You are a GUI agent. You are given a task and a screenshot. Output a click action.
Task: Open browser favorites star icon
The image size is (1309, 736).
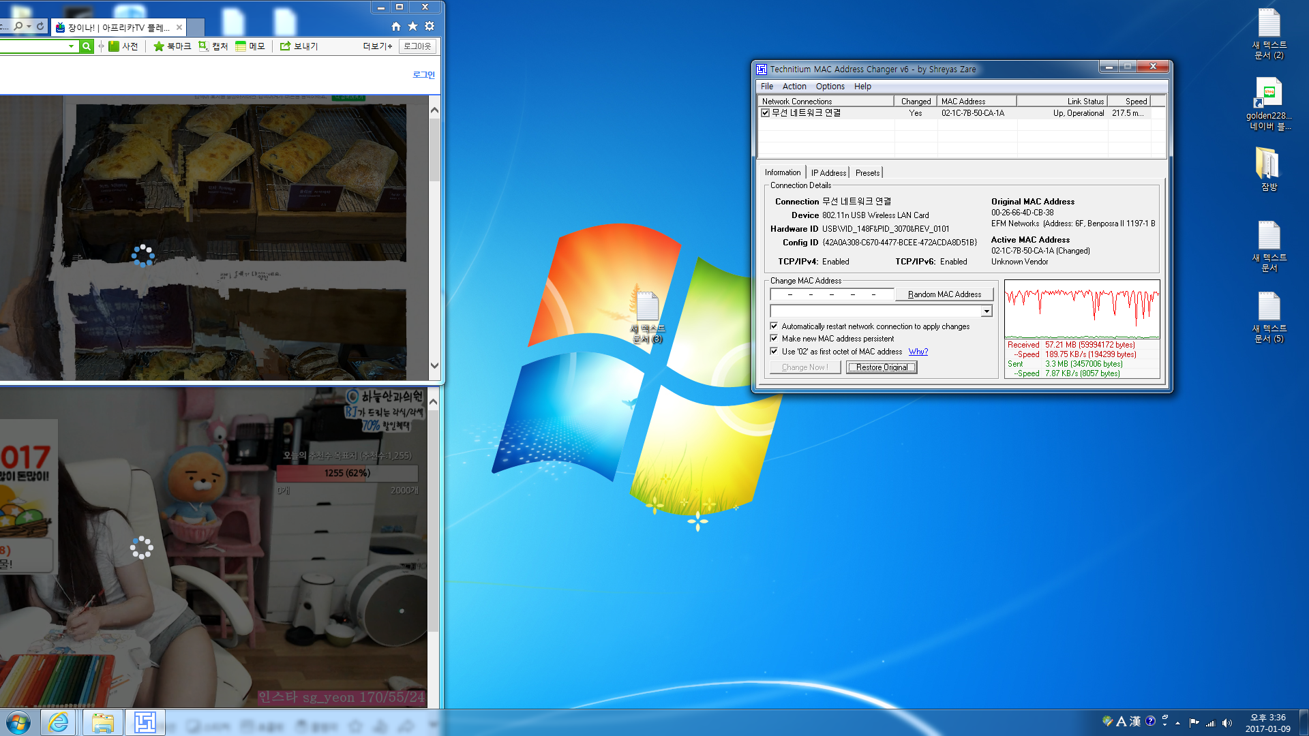point(412,27)
